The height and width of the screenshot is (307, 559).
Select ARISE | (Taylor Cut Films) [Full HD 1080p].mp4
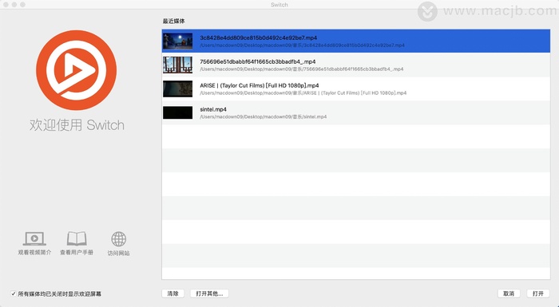click(x=260, y=85)
